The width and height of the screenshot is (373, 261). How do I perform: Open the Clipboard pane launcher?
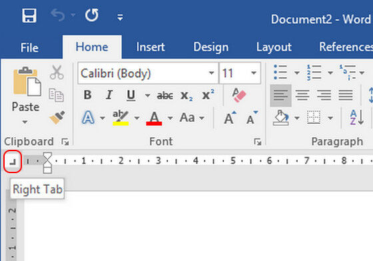click(x=65, y=142)
